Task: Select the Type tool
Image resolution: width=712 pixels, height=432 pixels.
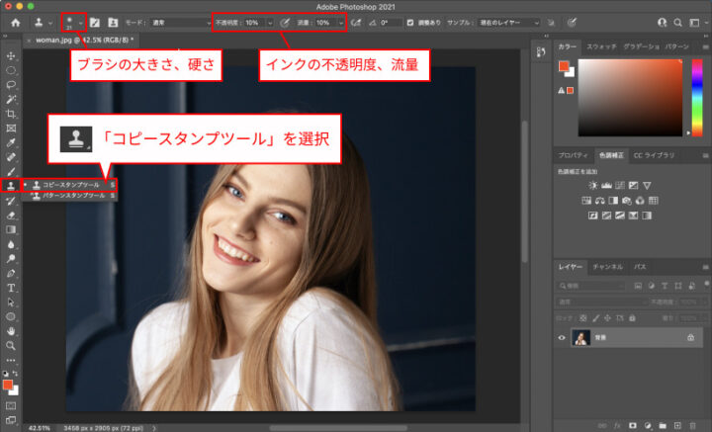Action: [x=11, y=288]
